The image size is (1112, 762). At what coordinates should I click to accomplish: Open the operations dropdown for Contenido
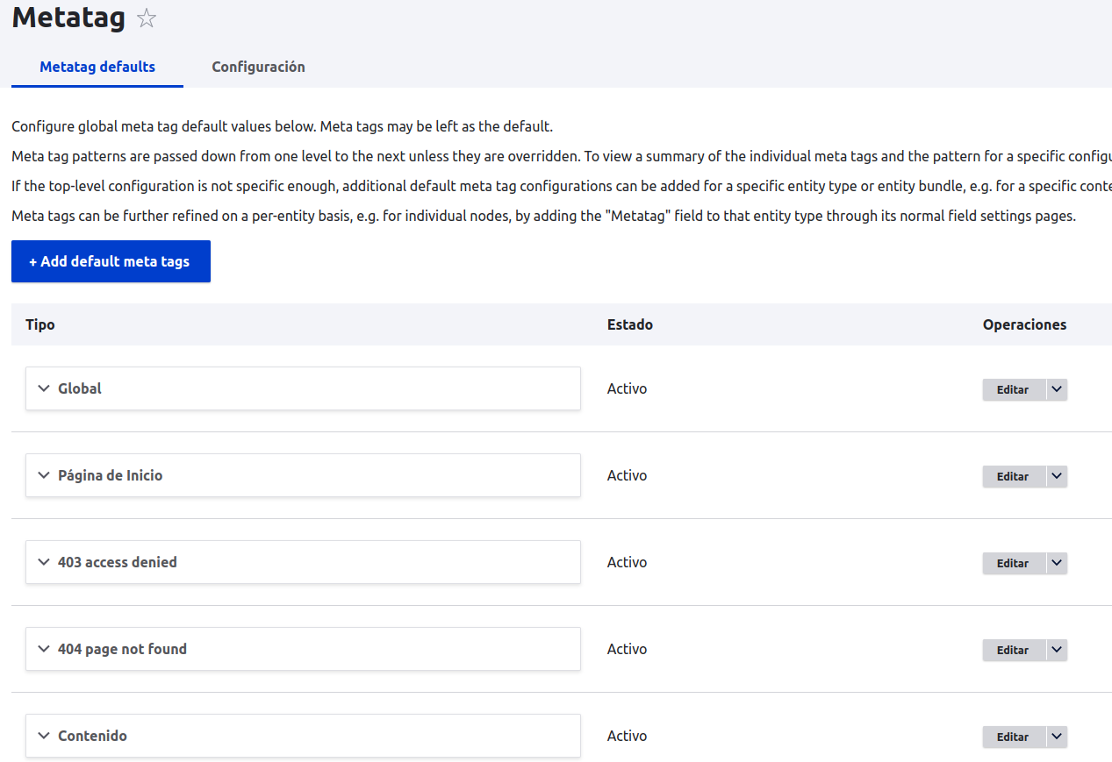(x=1057, y=737)
